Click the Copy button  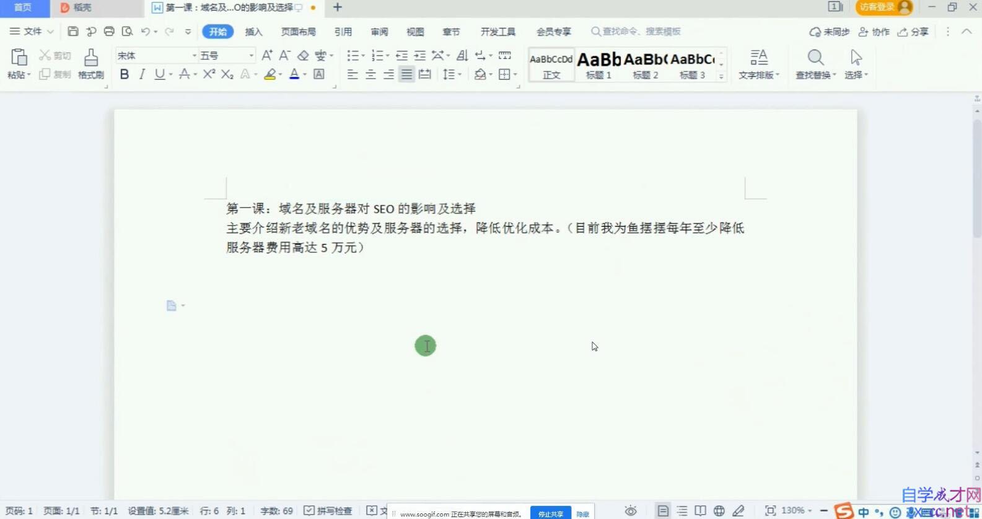point(55,74)
